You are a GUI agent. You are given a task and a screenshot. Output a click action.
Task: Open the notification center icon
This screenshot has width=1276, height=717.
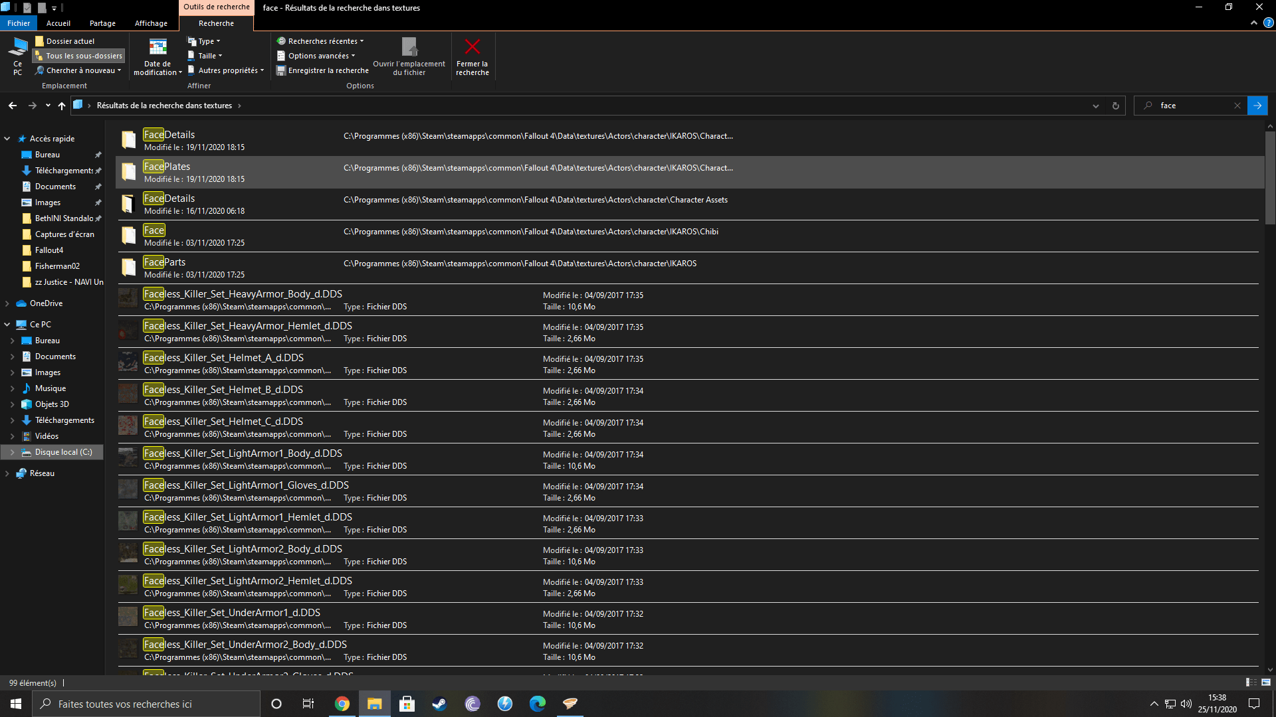tap(1254, 704)
